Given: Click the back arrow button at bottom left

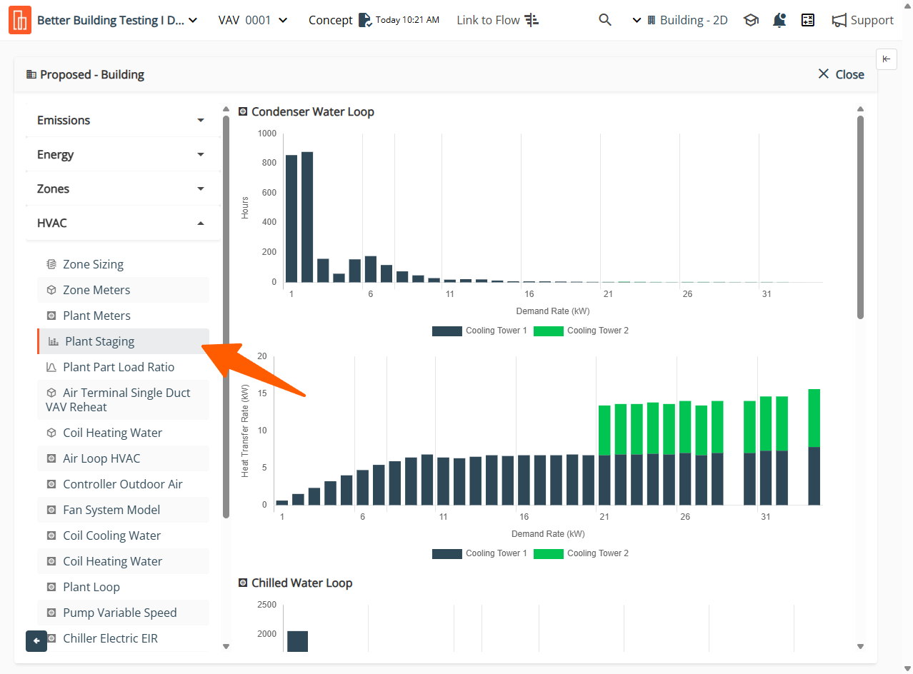Looking at the screenshot, I should point(36,640).
